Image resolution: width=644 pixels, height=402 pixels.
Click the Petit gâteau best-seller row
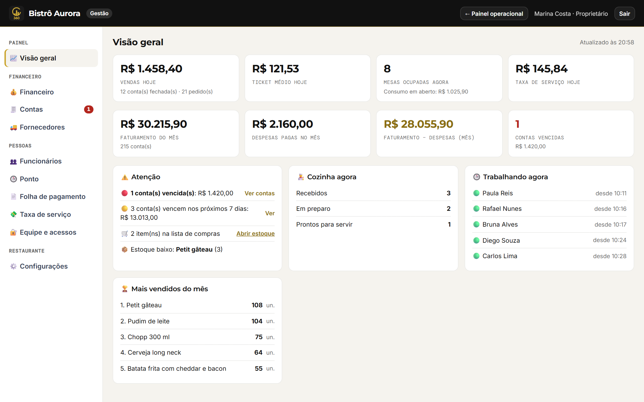pyautogui.click(x=197, y=305)
